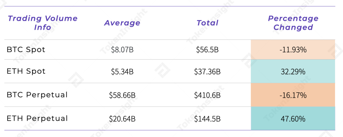Select the $5.34B average cell
Image resolution: width=343 pixels, height=137 pixels.
(x=122, y=72)
